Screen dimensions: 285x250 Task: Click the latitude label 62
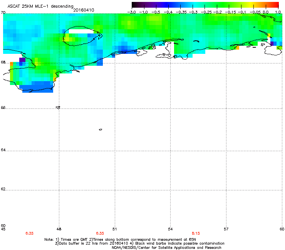3,189
